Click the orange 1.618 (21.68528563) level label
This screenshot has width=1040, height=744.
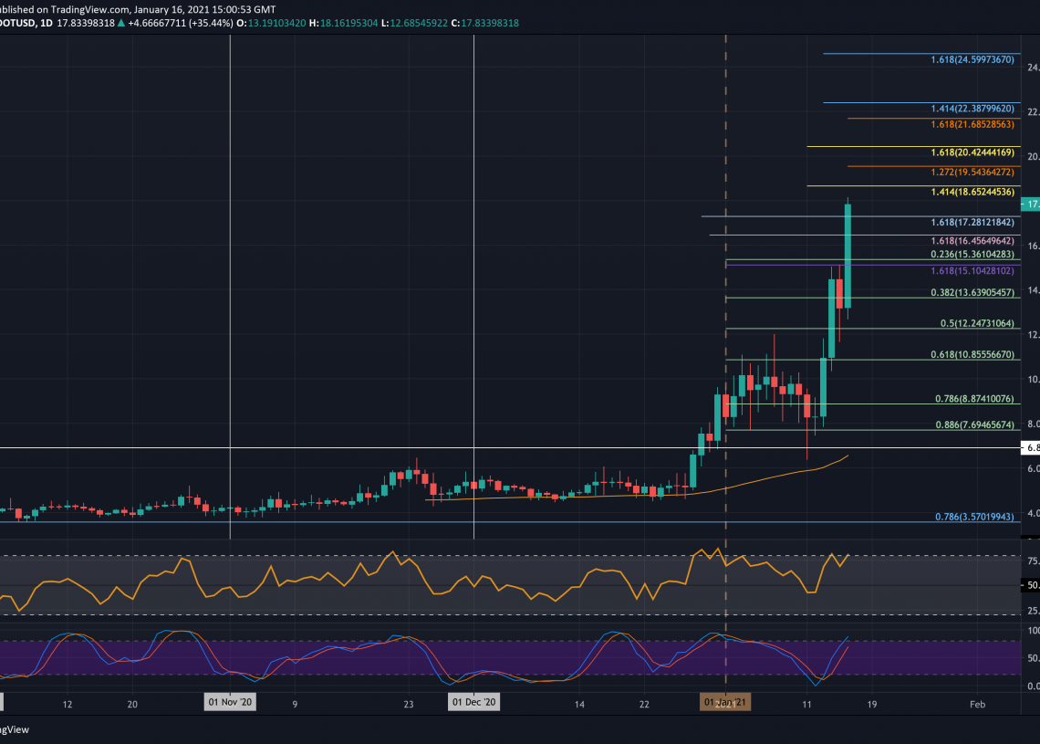[x=972, y=124]
